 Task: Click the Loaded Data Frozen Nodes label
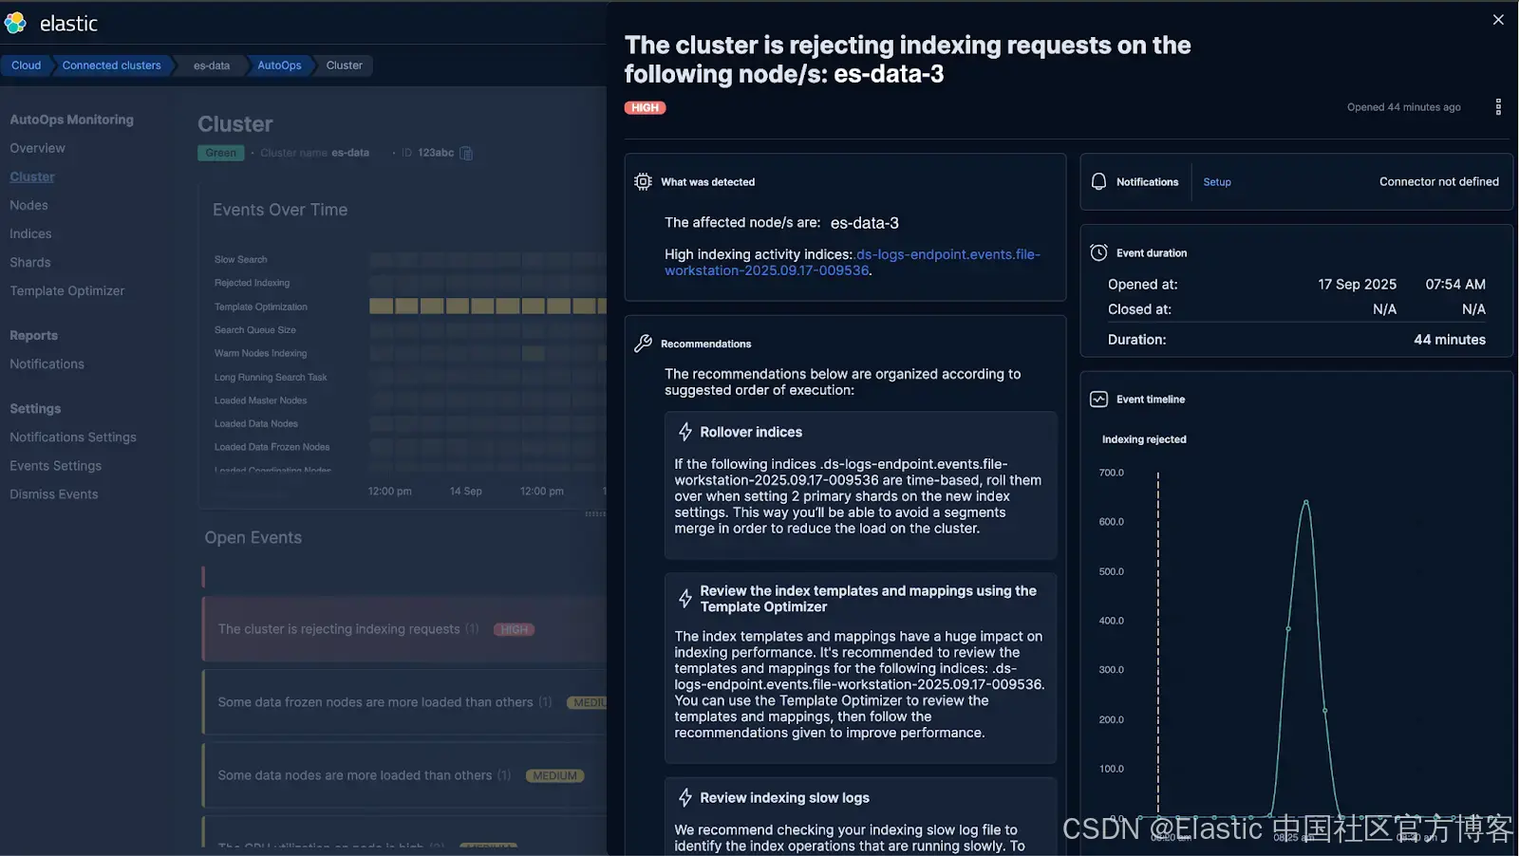pyautogui.click(x=272, y=447)
